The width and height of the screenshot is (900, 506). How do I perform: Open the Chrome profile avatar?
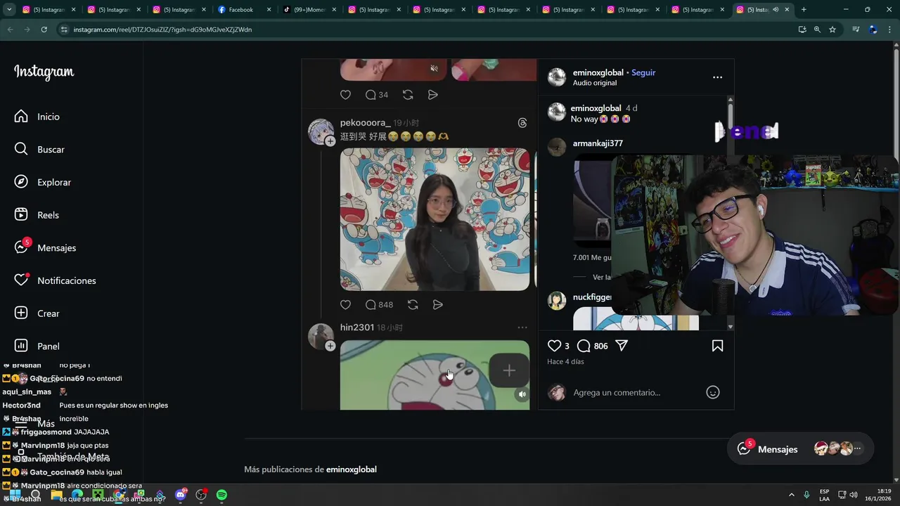(873, 30)
